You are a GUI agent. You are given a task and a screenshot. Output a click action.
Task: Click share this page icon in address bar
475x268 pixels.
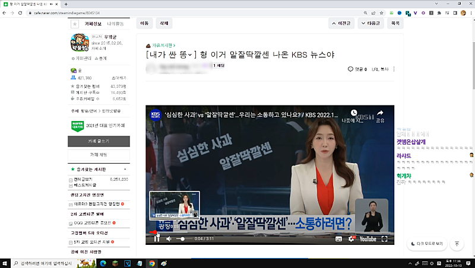[x=373, y=13]
